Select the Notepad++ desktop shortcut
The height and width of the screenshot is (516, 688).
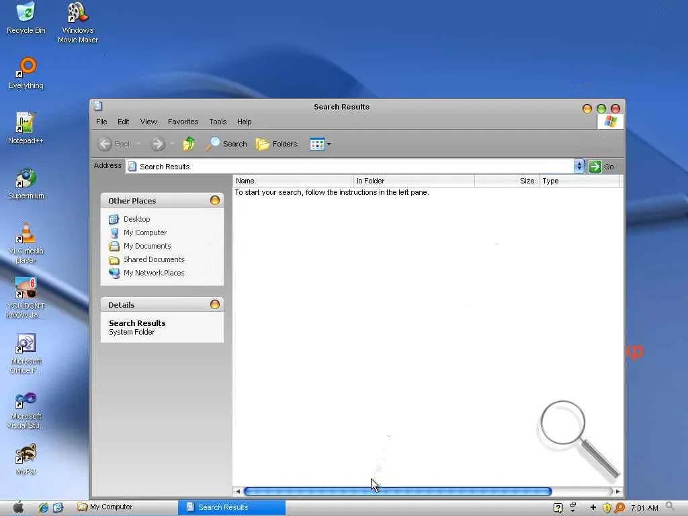[x=26, y=128]
